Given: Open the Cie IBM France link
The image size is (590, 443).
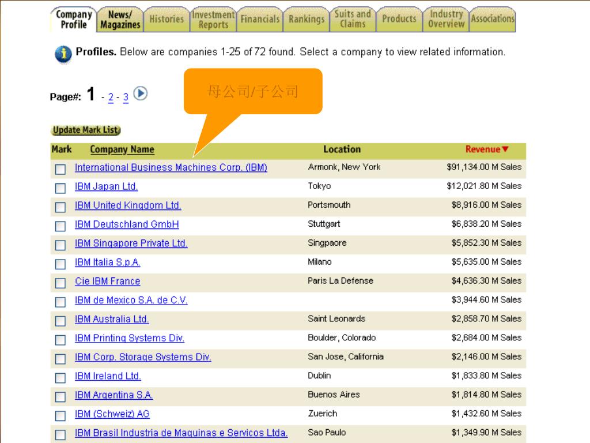Looking at the screenshot, I should pyautogui.click(x=107, y=281).
